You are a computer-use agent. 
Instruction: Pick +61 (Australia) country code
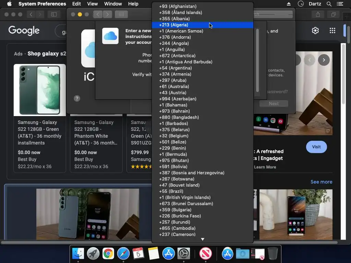click(x=203, y=86)
